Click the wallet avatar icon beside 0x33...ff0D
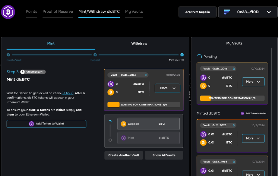The image size is (278, 176). click(227, 12)
